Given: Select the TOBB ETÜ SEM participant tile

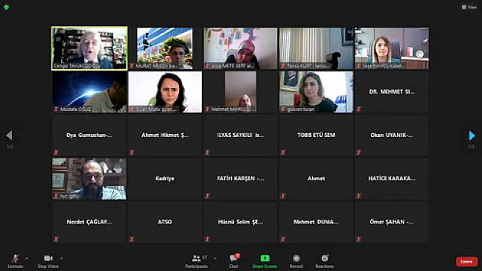Looking at the screenshot, I should click(x=317, y=135).
